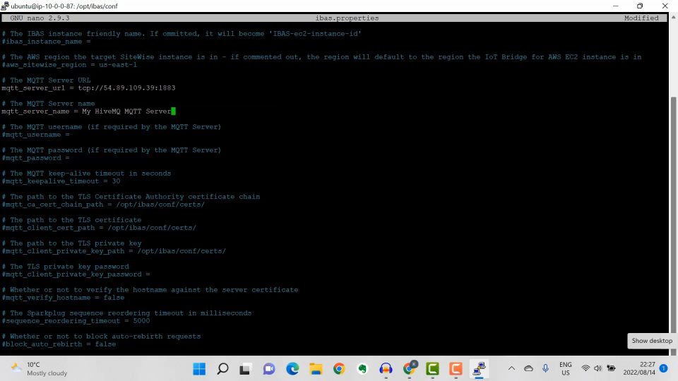Click the Show desktop button
This screenshot has height=381, width=678.
click(x=652, y=340)
